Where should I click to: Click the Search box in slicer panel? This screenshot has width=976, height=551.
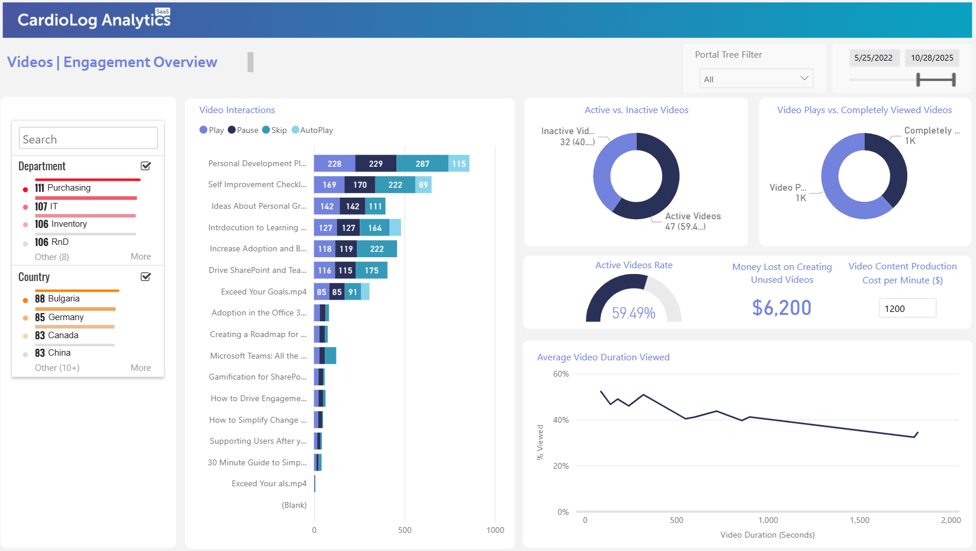click(89, 139)
